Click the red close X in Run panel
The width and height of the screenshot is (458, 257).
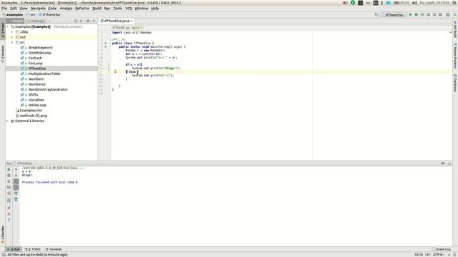(9, 214)
